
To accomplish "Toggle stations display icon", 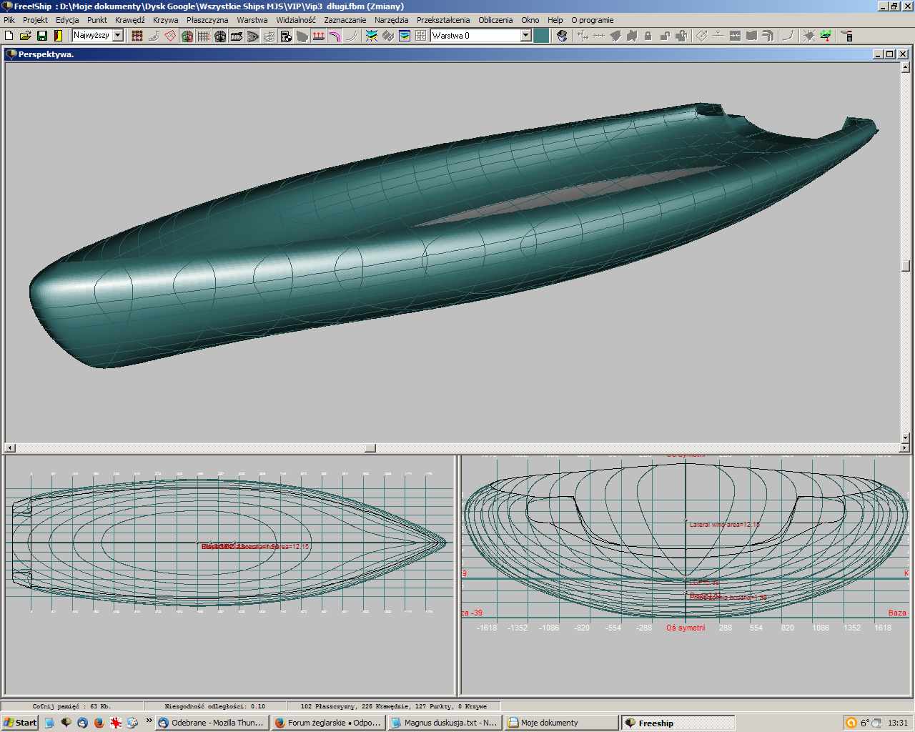I will pos(220,36).
